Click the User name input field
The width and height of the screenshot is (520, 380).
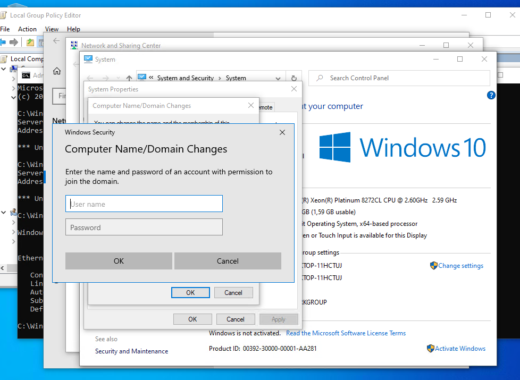click(144, 204)
